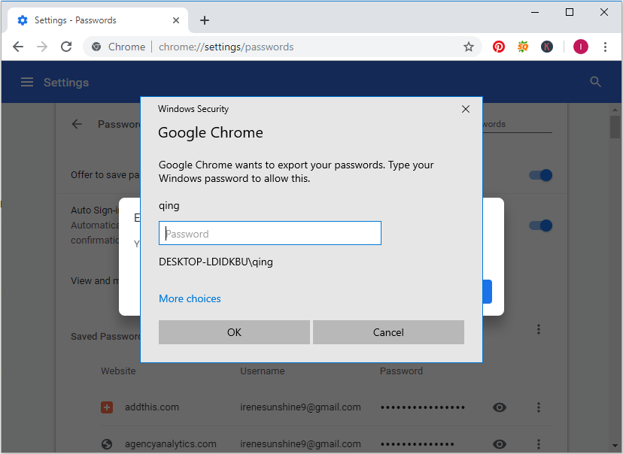Bookmark this page with the star icon
Image resolution: width=623 pixels, height=454 pixels.
(x=469, y=47)
